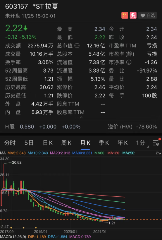Collapse the quote details panel chevron
162x240 pixels.
[x=81, y=117]
